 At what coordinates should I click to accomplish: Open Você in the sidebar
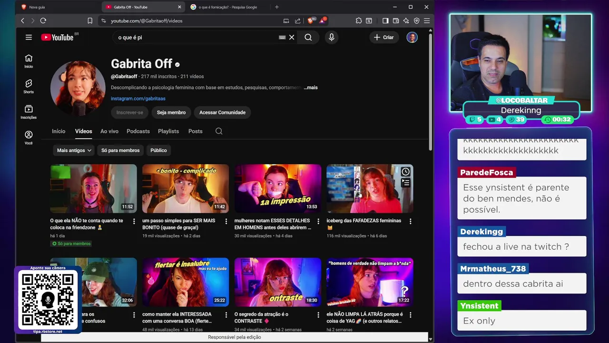29,138
